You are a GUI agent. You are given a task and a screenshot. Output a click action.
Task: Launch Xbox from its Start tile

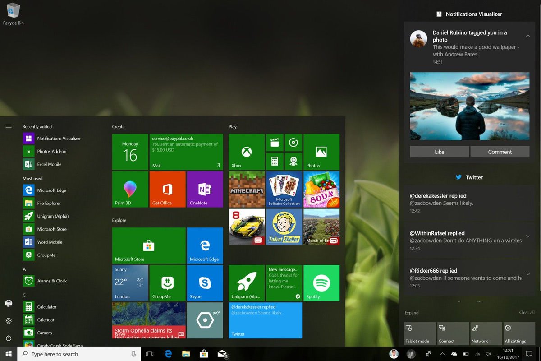point(246,152)
